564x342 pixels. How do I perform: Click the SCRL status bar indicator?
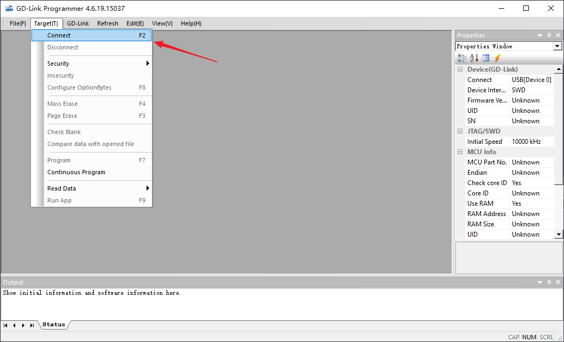click(546, 337)
